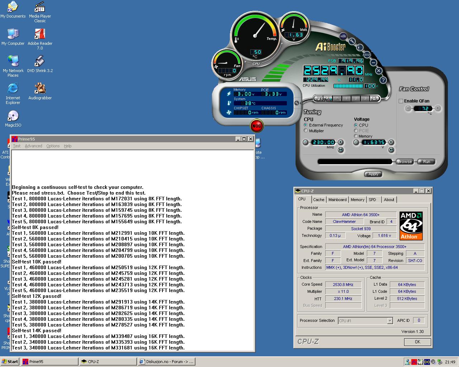
Task: Select the Memory voltage radio button
Action: click(356, 136)
